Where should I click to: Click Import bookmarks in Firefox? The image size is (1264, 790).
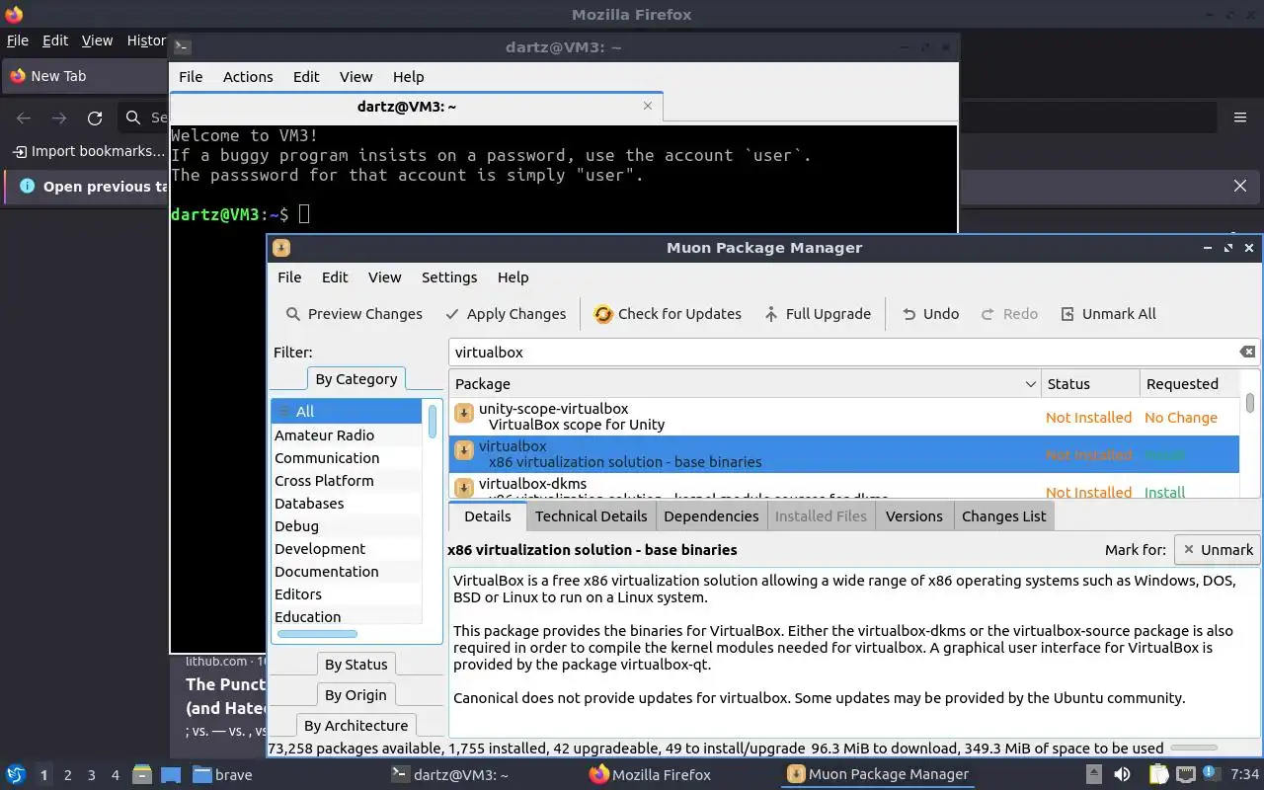[x=89, y=151]
